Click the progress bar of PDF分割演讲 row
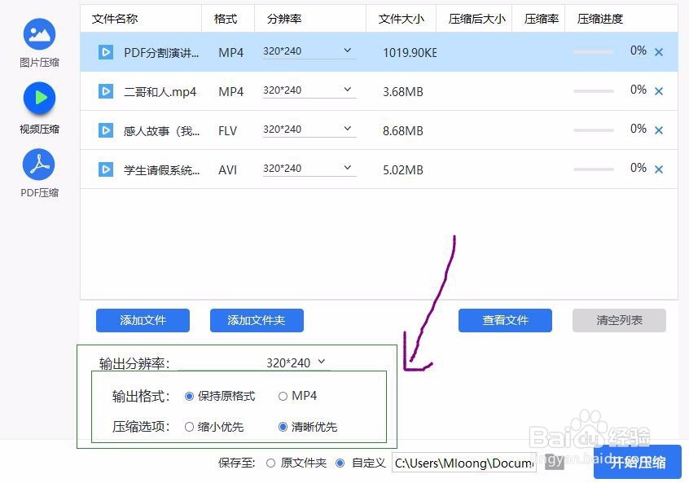This screenshot has width=689, height=483. 594,51
